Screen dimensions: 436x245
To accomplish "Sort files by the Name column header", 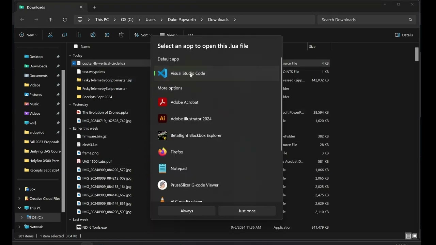I will coord(85,47).
